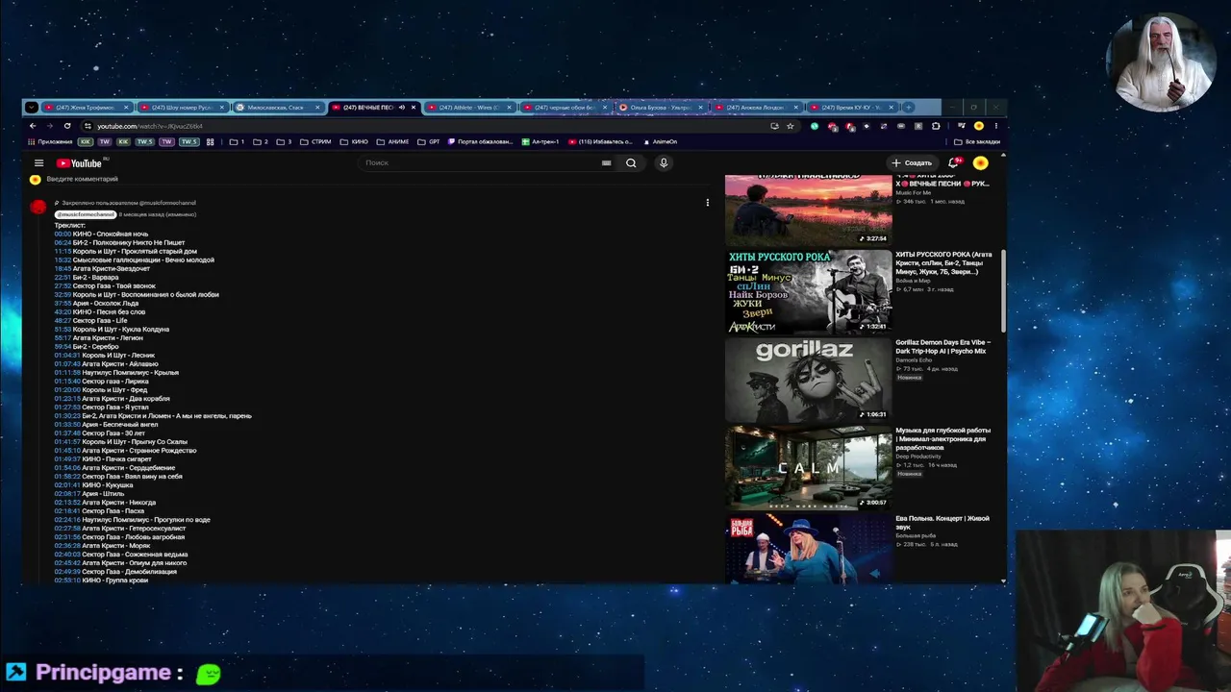Open the КИНО bookmarks folder
Image resolution: width=1231 pixels, height=692 pixels.
(355, 142)
